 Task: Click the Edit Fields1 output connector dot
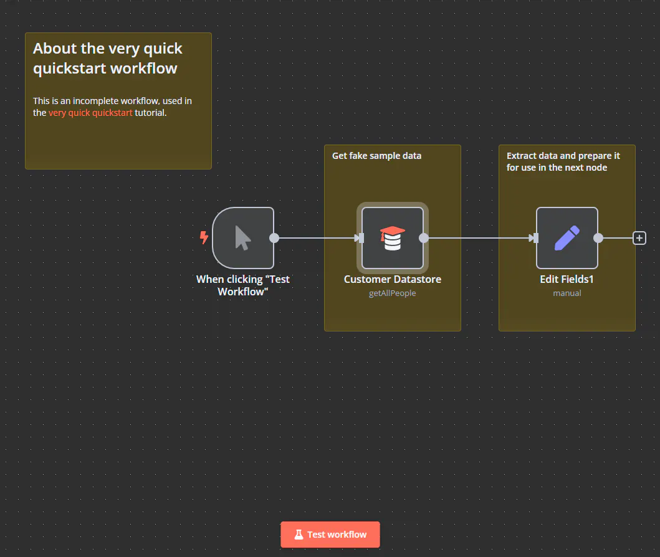pyautogui.click(x=598, y=238)
